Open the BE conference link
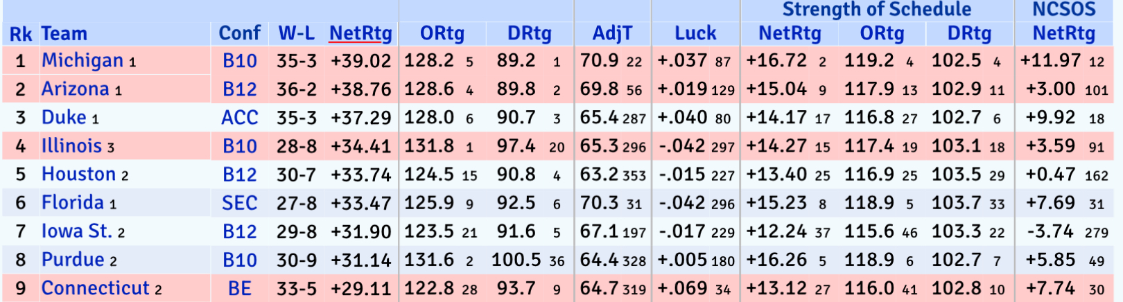 click(x=240, y=288)
